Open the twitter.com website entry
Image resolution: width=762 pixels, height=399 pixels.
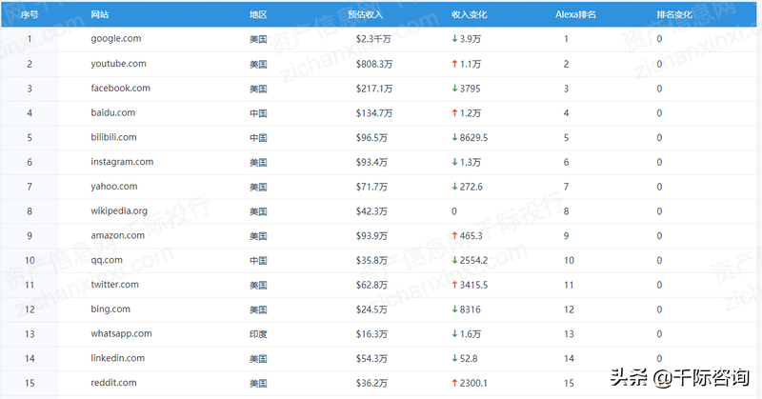pos(114,285)
